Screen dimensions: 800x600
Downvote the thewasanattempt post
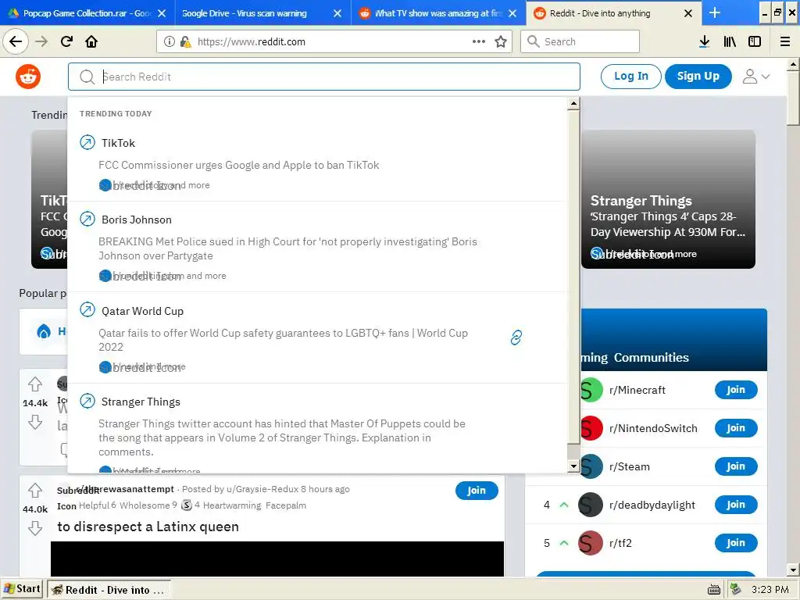pos(35,527)
